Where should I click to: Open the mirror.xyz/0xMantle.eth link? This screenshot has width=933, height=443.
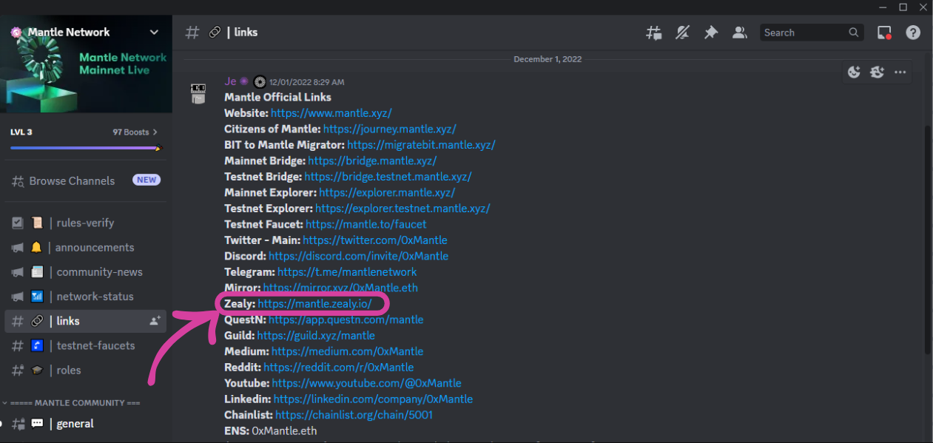tap(340, 288)
